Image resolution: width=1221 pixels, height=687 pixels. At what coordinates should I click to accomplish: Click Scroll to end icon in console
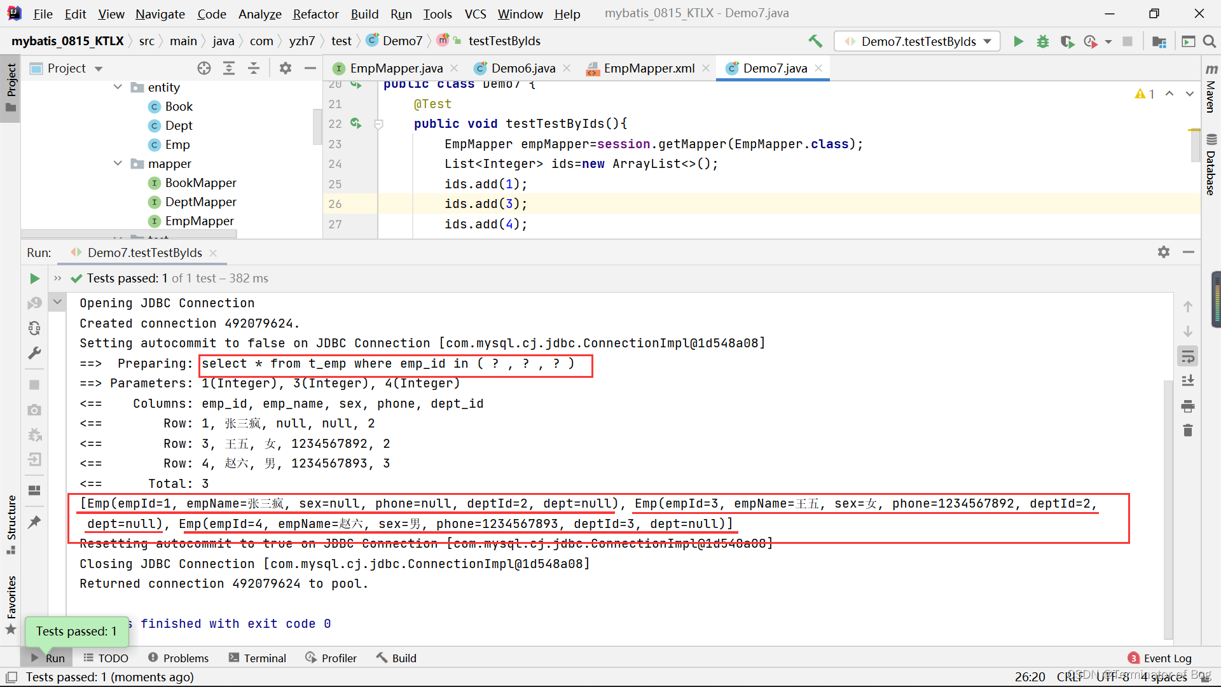(x=1188, y=381)
